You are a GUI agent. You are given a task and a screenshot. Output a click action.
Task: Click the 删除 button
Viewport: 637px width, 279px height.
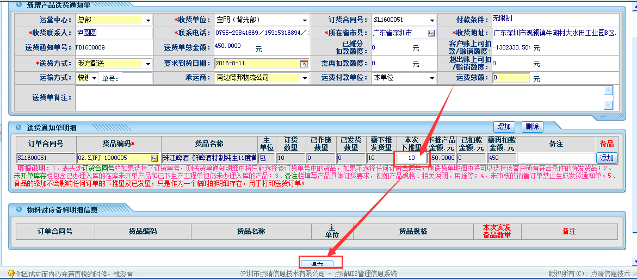coord(532,127)
